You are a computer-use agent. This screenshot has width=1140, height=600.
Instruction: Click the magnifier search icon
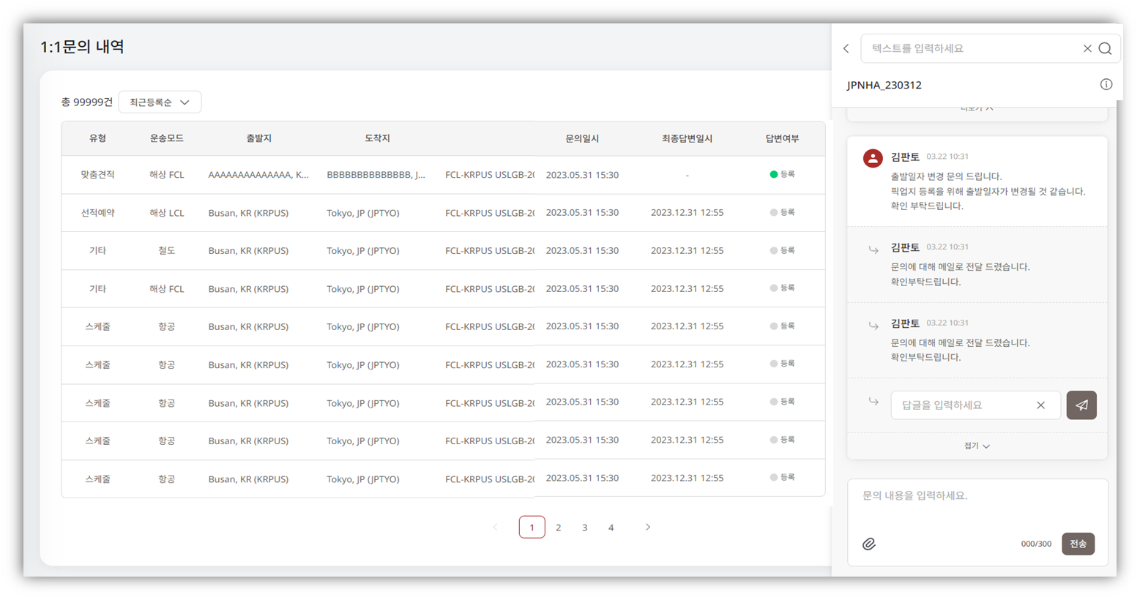coord(1105,48)
